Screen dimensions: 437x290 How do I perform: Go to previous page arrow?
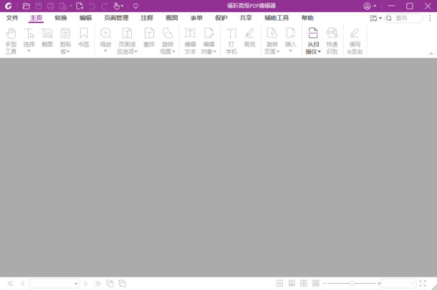click(23, 284)
